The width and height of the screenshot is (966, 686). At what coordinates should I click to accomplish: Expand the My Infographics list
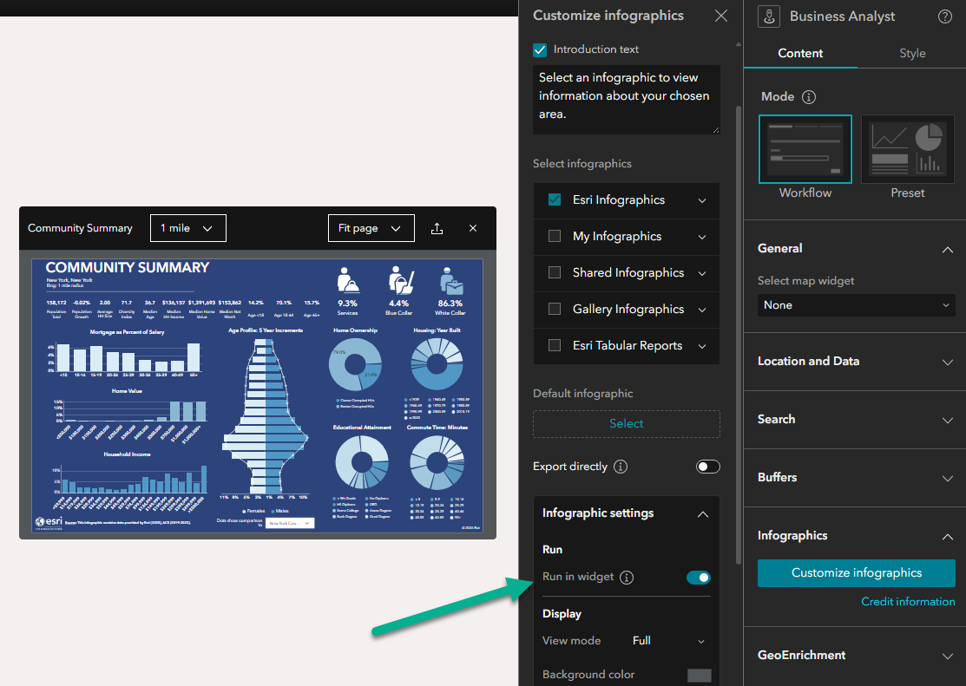point(702,237)
